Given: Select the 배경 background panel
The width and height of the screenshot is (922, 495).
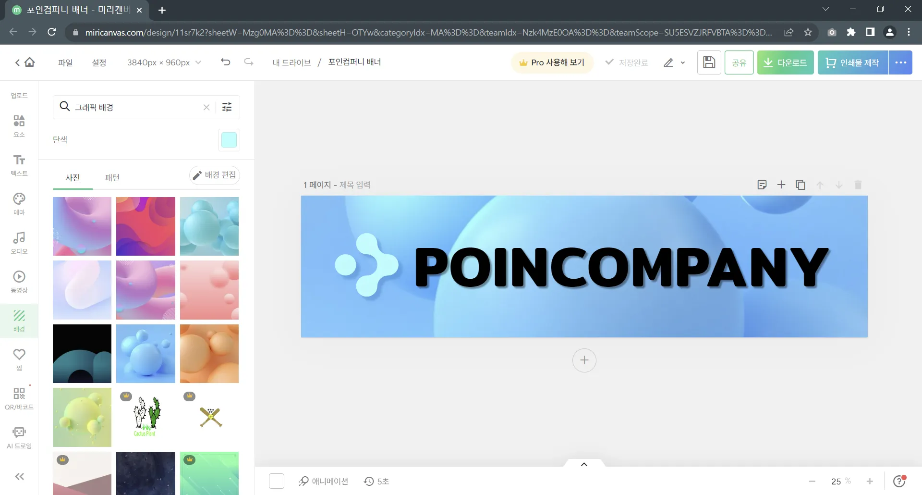Looking at the screenshot, I should pos(19,321).
